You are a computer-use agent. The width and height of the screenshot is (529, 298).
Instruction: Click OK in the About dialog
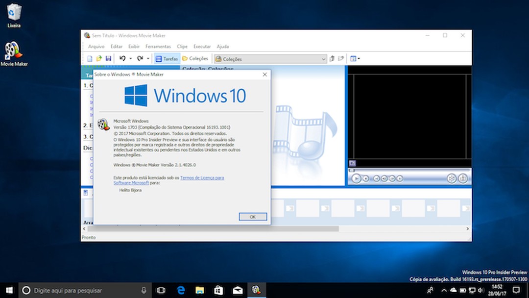click(252, 216)
